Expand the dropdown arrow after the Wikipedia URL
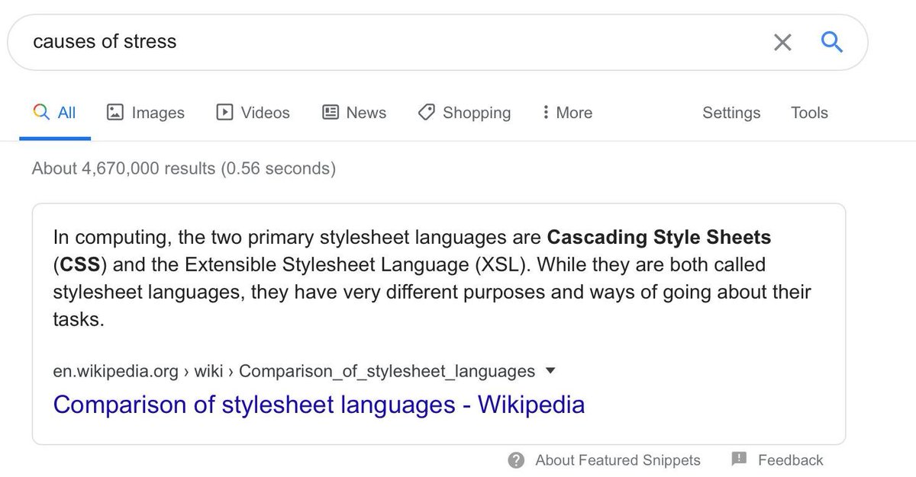 [x=550, y=371]
